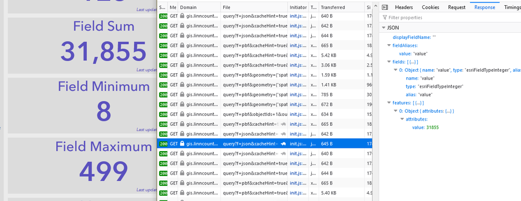Collapse the features 0: Object attributes node
Screen dimensions: 521x201
pyautogui.click(x=395, y=111)
